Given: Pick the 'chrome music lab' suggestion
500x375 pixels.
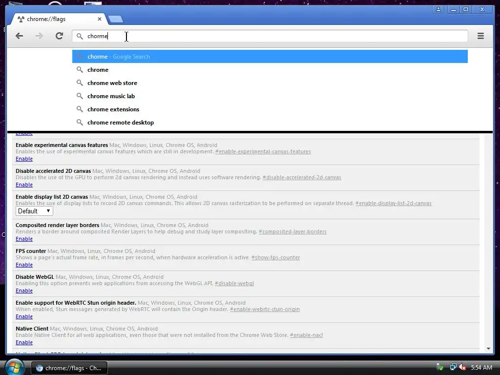Looking at the screenshot, I should (x=270, y=96).
